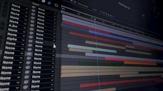Click the pick whip in the row directly above Alpha
The width and height of the screenshot is (163, 91).
[x=31, y=37]
